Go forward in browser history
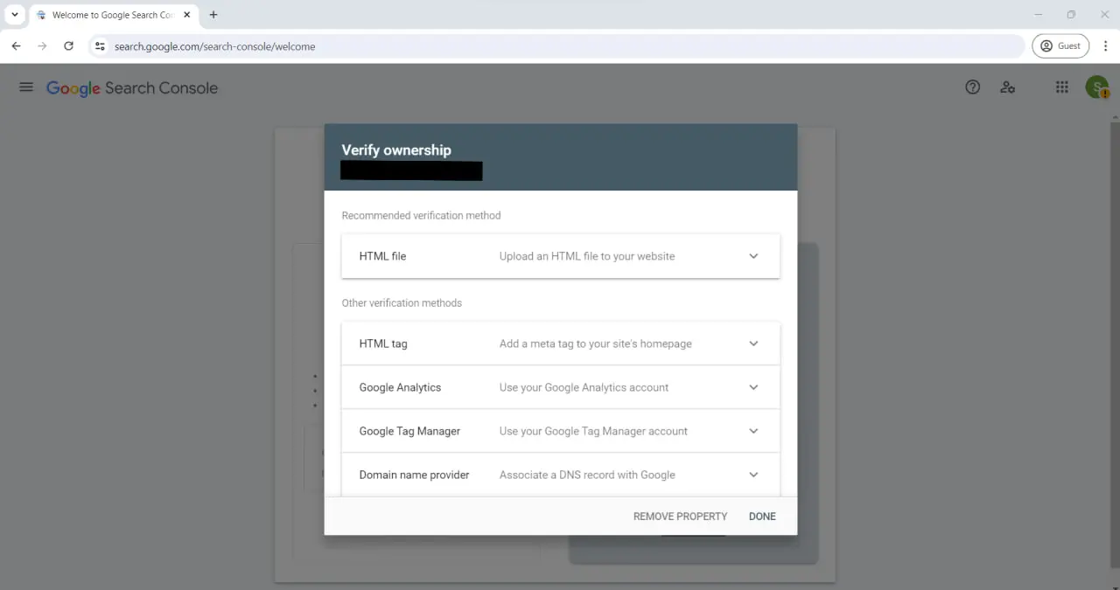Image resolution: width=1120 pixels, height=590 pixels. (x=42, y=46)
